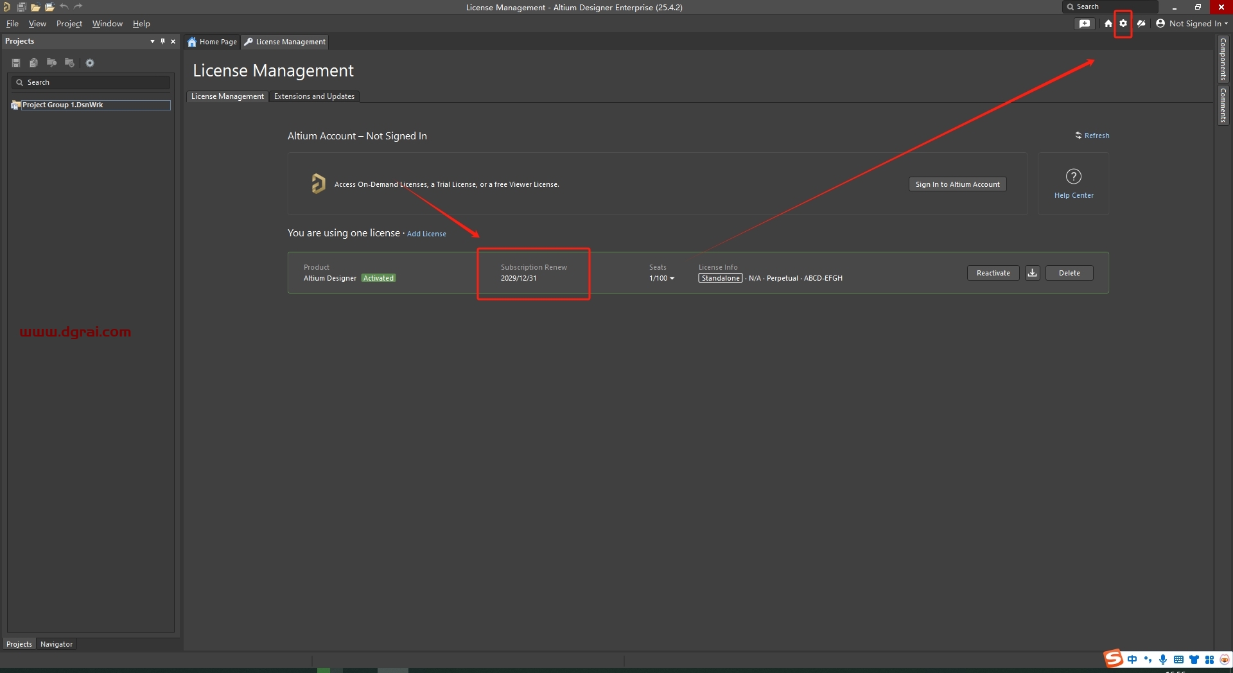Expand the Not Signed In account dropdown

point(1192,23)
